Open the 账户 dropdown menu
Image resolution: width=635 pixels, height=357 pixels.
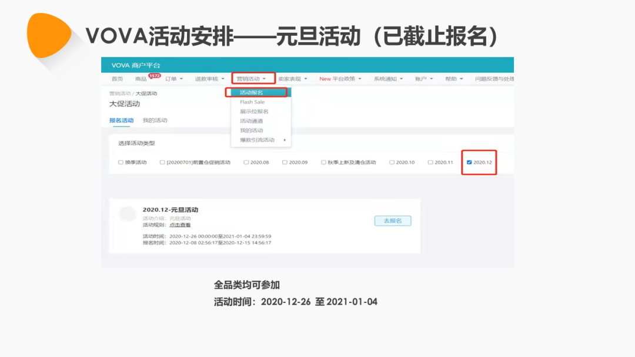tap(423, 79)
